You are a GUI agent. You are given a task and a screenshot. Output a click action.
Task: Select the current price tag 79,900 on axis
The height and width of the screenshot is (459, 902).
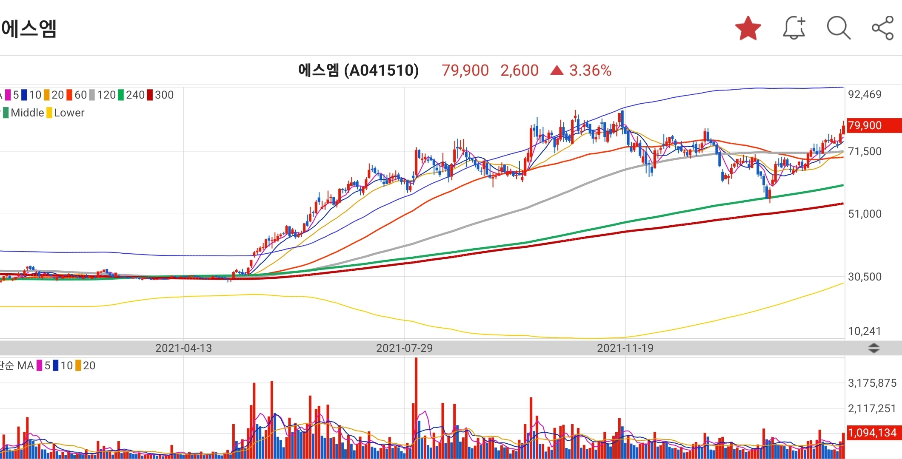point(874,125)
